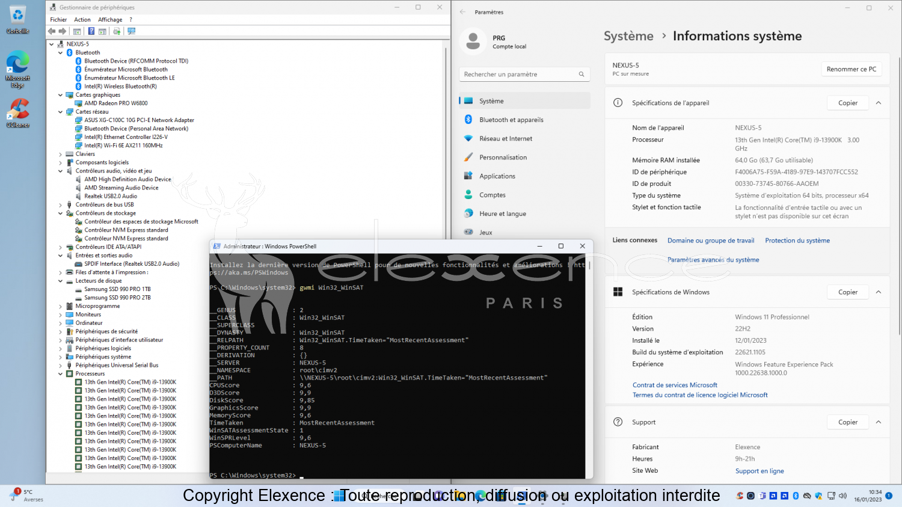This screenshot has height=507, width=902.
Task: Click the taskbar clock showing 10:34
Action: coord(868,496)
